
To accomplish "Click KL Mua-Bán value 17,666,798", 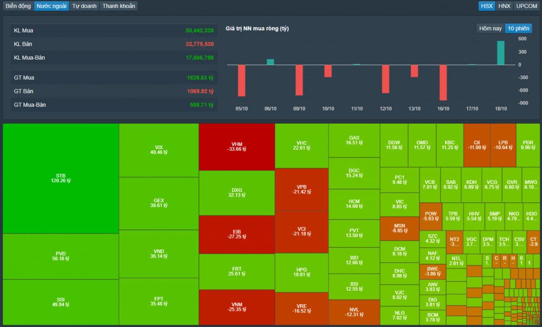I will (199, 57).
